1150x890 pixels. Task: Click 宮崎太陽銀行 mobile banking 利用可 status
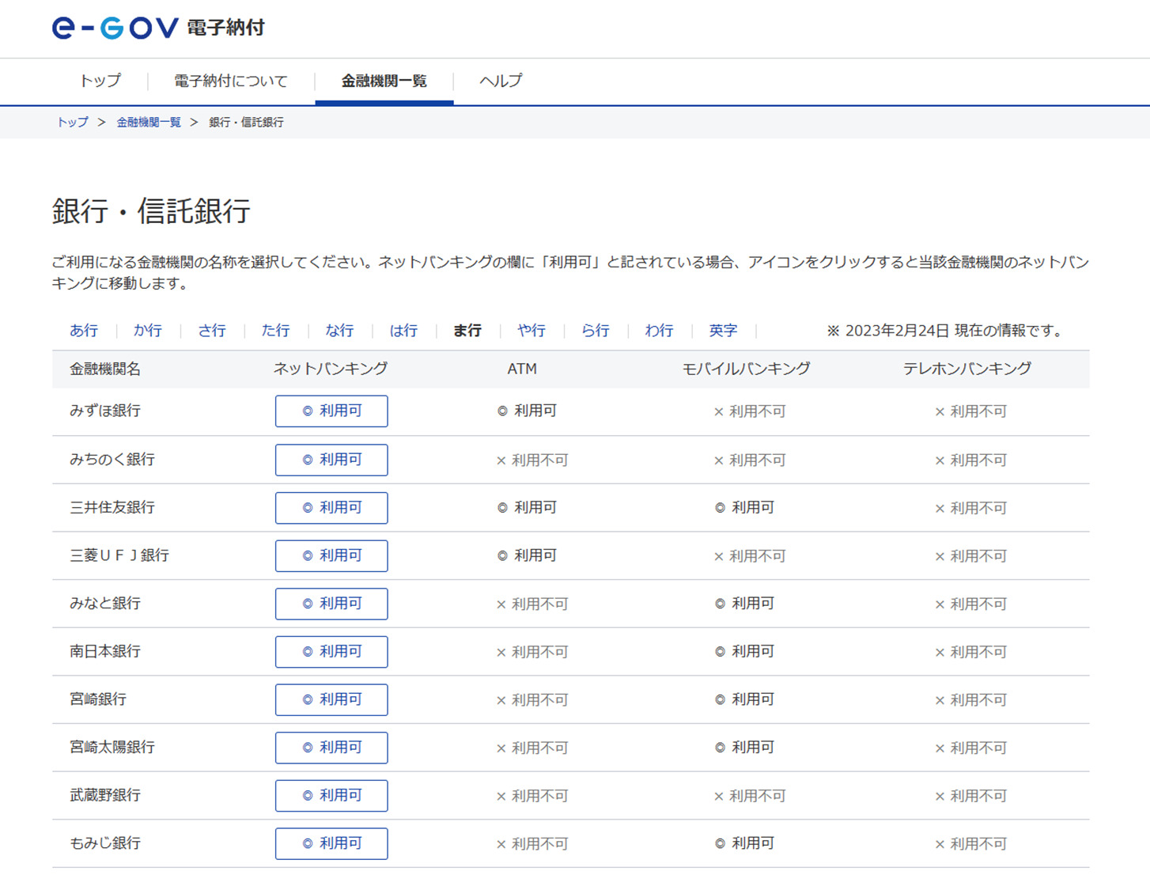point(744,748)
